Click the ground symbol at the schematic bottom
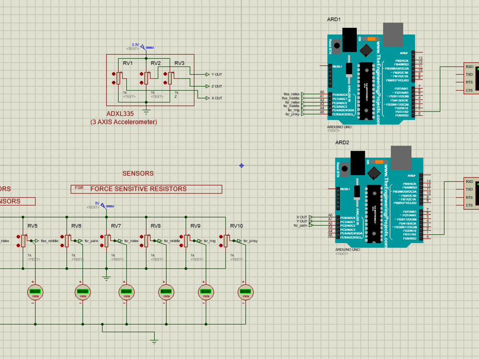 pos(153,341)
